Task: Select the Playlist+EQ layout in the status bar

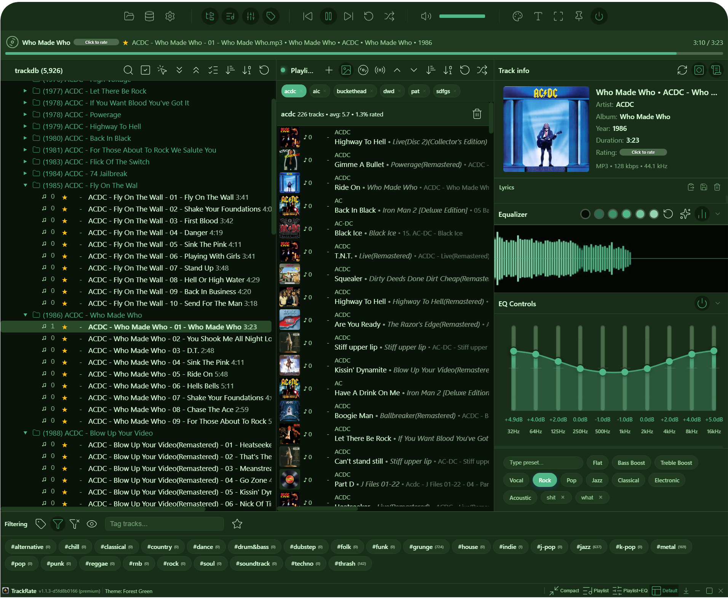Action: pos(630,591)
